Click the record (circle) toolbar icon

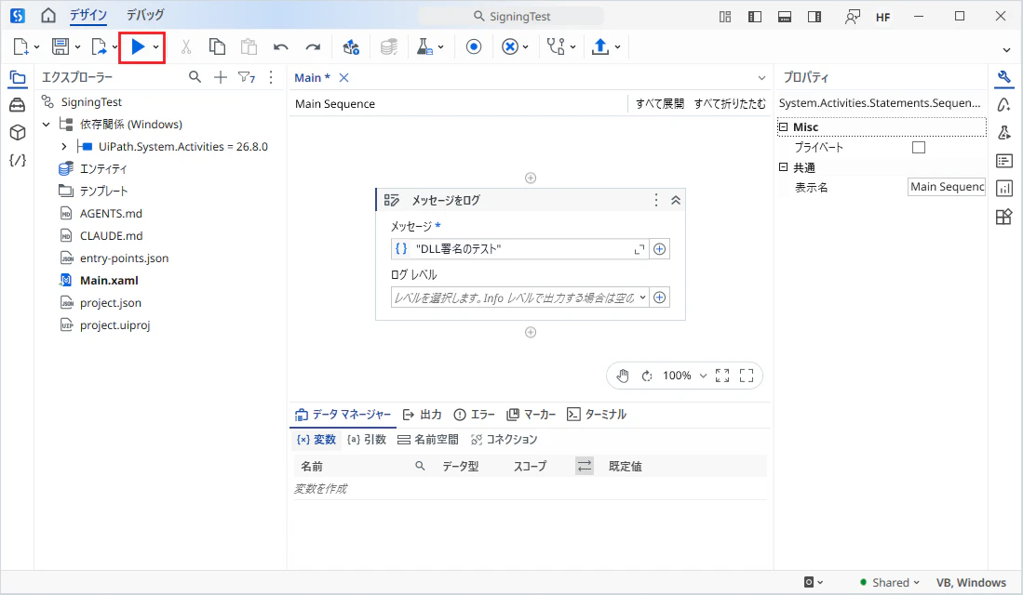[x=474, y=46]
